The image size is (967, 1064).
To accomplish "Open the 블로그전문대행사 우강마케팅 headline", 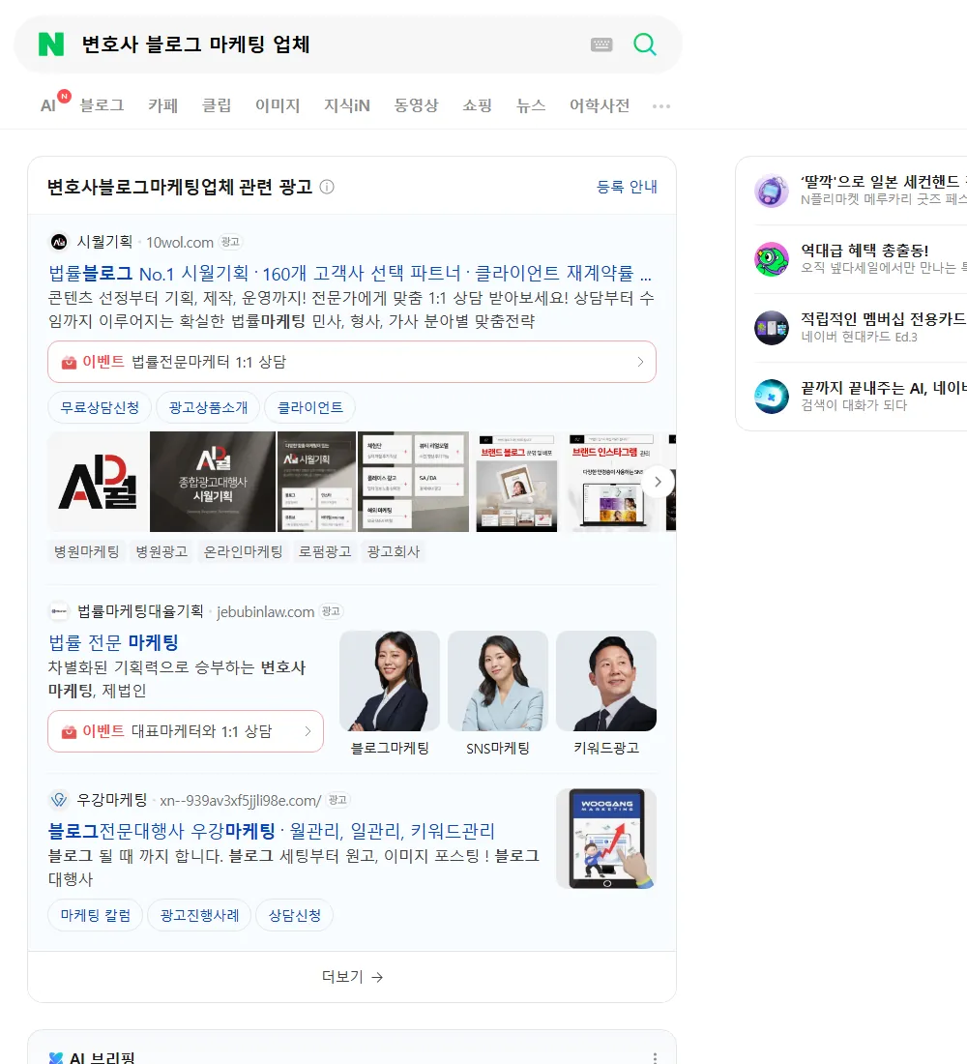I will [272, 831].
